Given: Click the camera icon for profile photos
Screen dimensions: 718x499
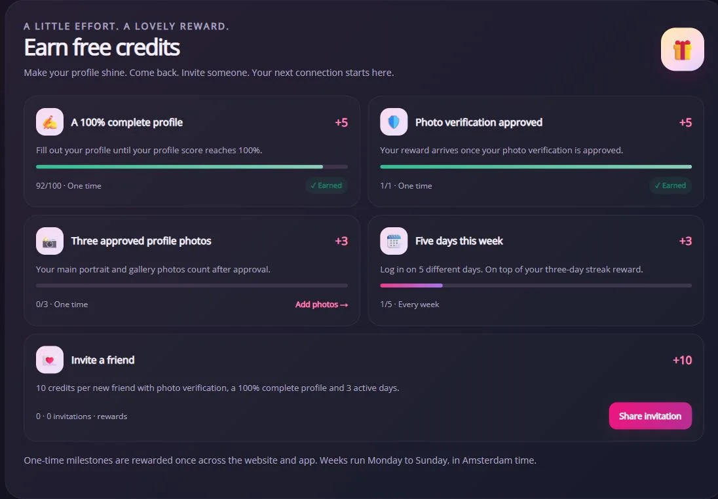Looking at the screenshot, I should point(50,241).
